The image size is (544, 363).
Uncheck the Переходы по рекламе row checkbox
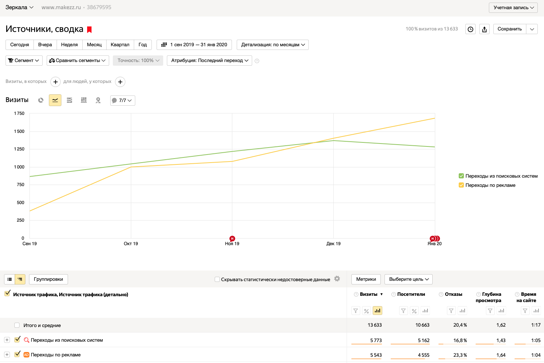coord(17,354)
